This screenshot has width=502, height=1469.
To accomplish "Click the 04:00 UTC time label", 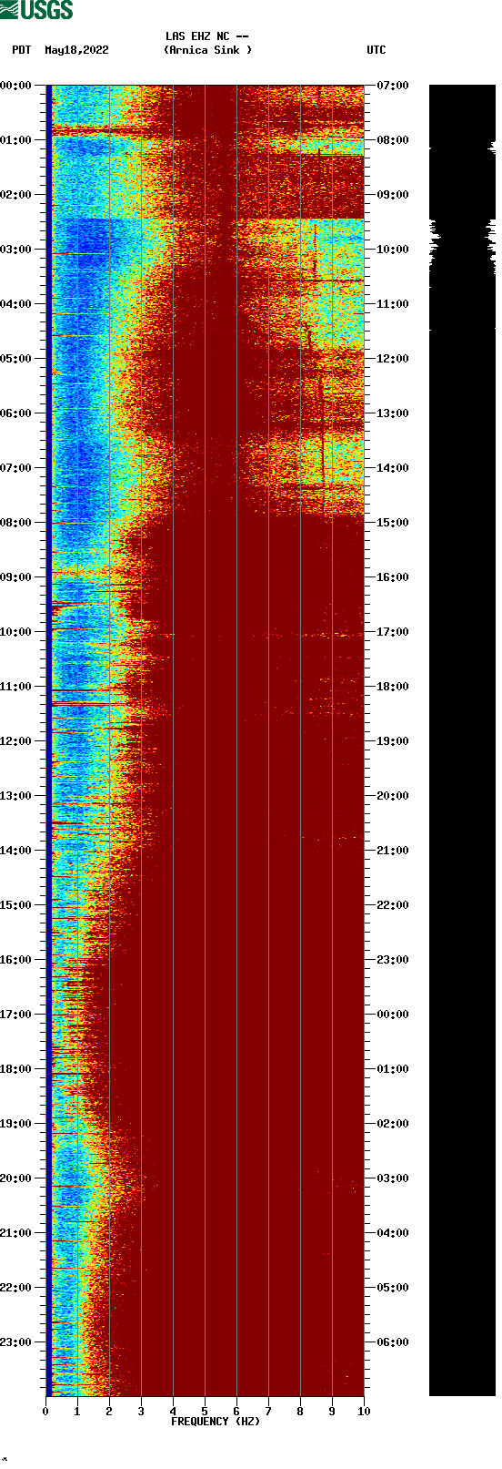I will (x=393, y=1233).
